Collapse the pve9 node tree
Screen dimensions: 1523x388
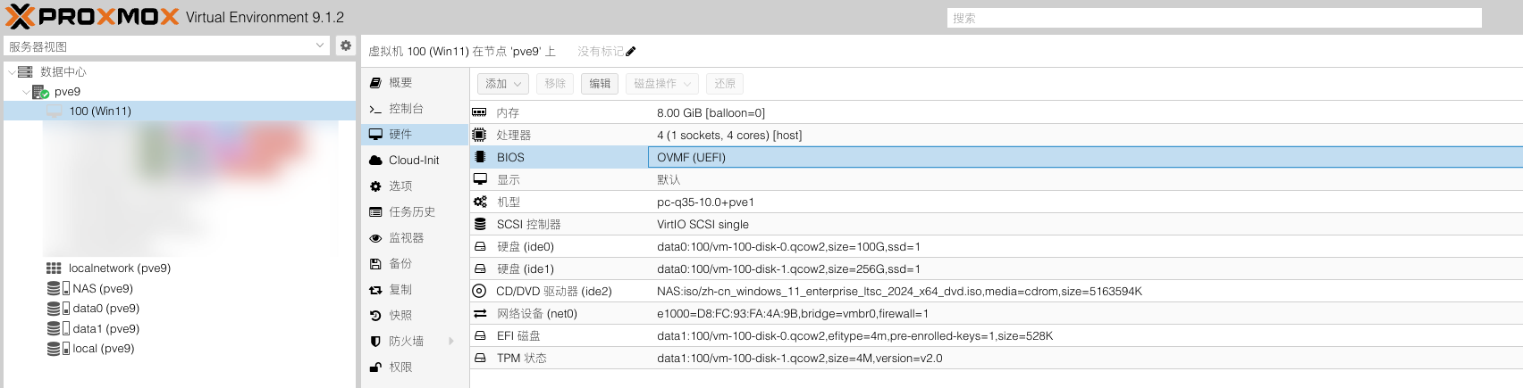point(25,92)
